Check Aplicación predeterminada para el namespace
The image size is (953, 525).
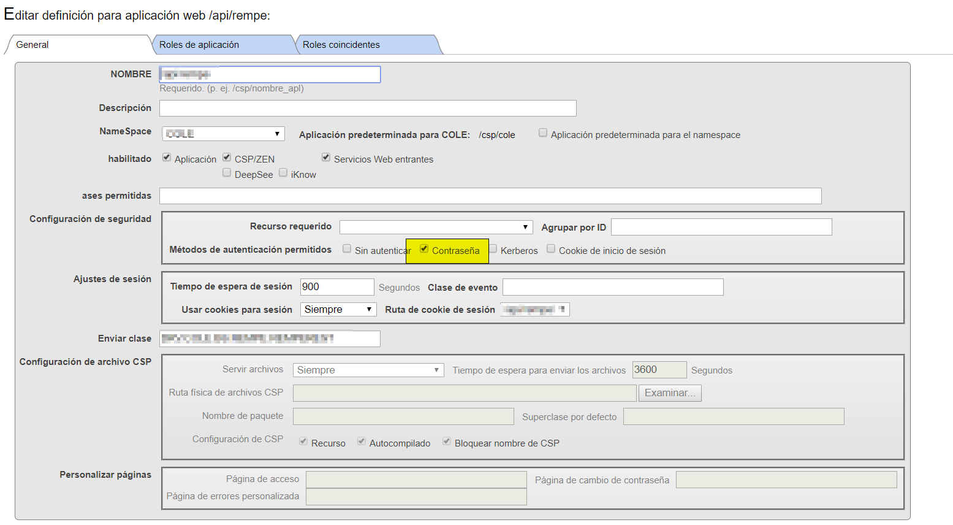543,133
